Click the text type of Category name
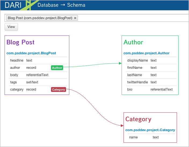This screenshot has height=147, width=189. [x=156, y=137]
